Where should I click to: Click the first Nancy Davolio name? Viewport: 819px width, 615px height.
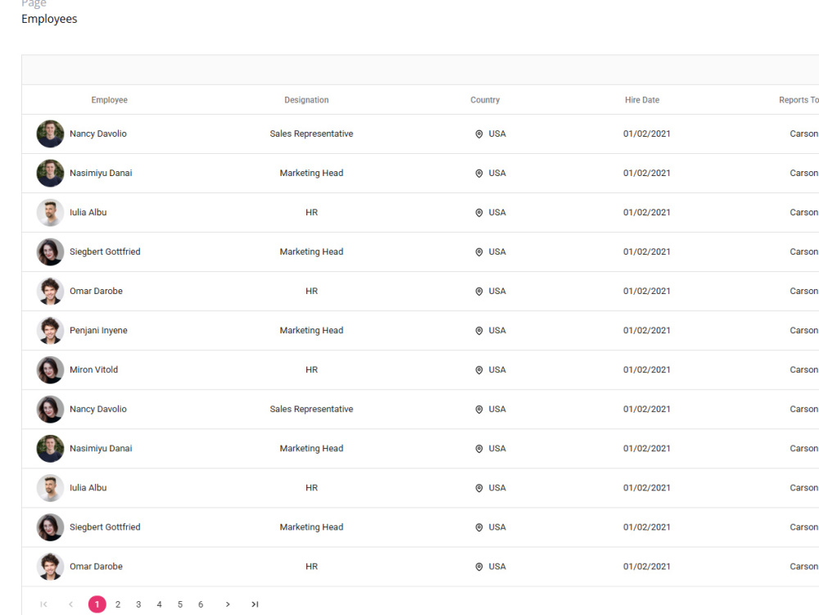(97, 133)
